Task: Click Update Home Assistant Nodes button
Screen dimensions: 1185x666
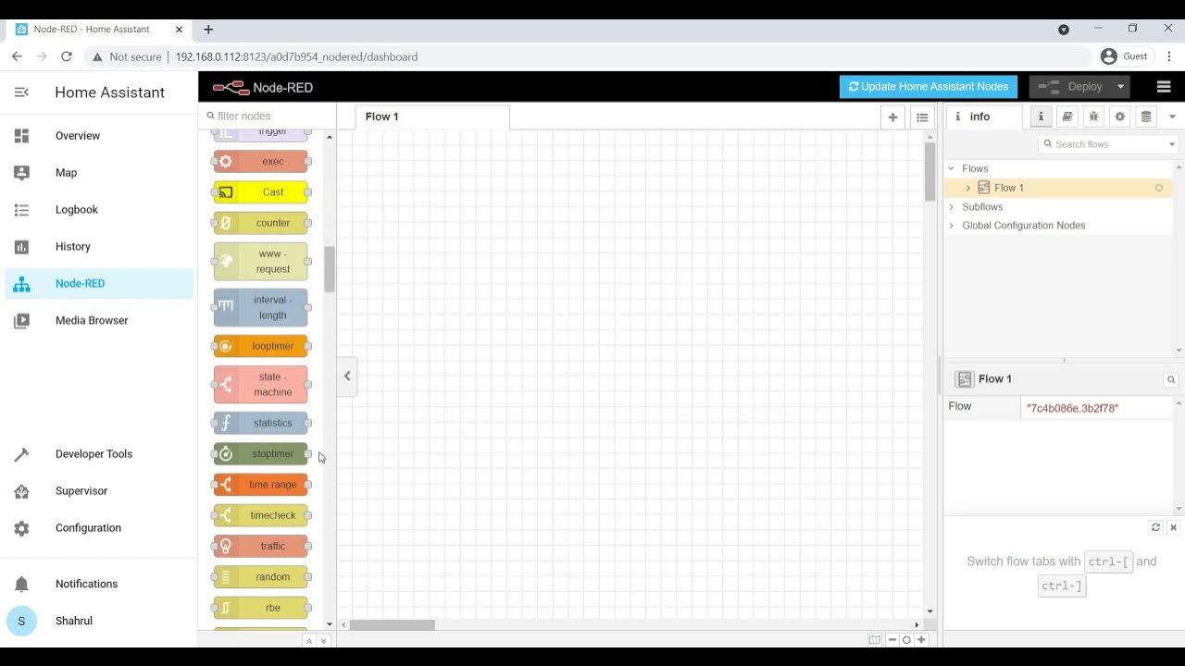Action: 929,87
